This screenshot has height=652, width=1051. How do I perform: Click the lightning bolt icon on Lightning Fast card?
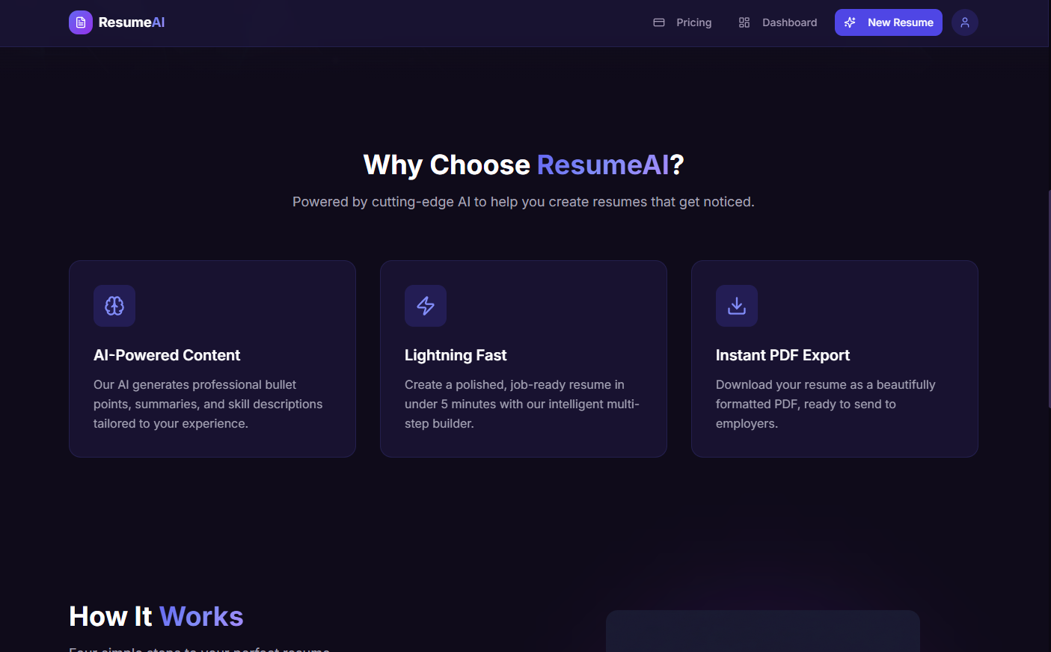[425, 306]
